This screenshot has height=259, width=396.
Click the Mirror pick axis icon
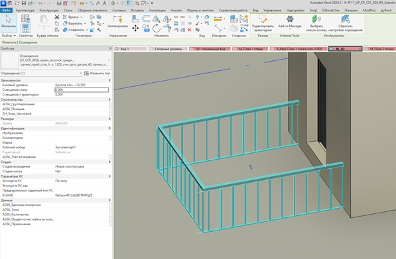click(157, 19)
